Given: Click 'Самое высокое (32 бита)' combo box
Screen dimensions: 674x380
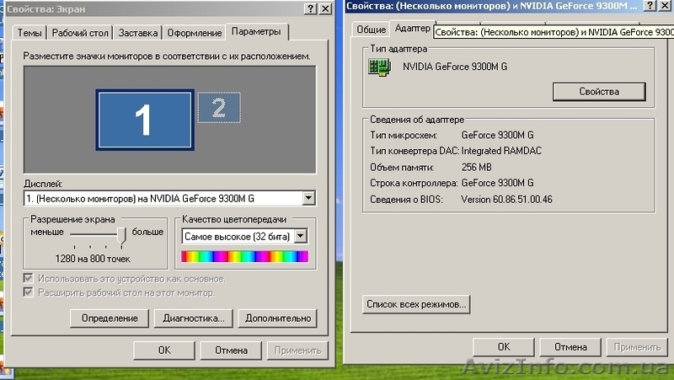Looking at the screenshot, I should [244, 236].
